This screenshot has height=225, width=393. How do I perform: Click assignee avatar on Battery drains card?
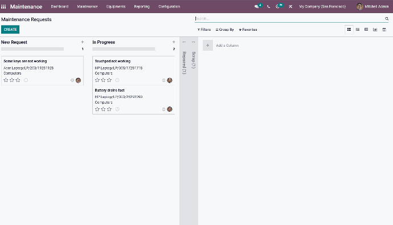170,109
